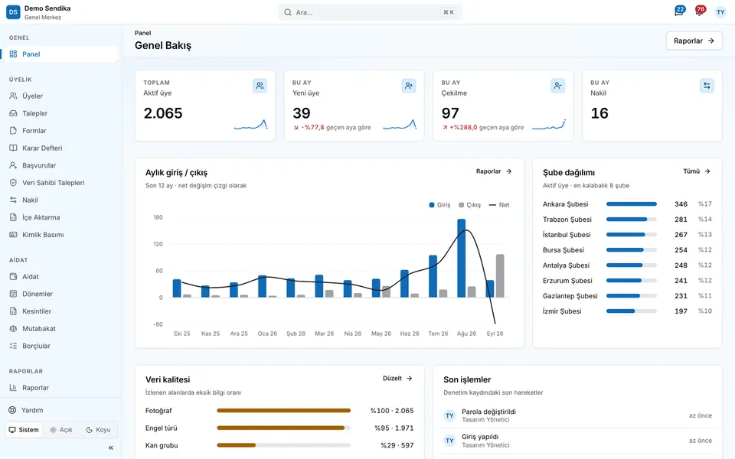This screenshot has width=735, height=459.
Task: Click the Çekilme card remove-user icon
Action: (557, 86)
